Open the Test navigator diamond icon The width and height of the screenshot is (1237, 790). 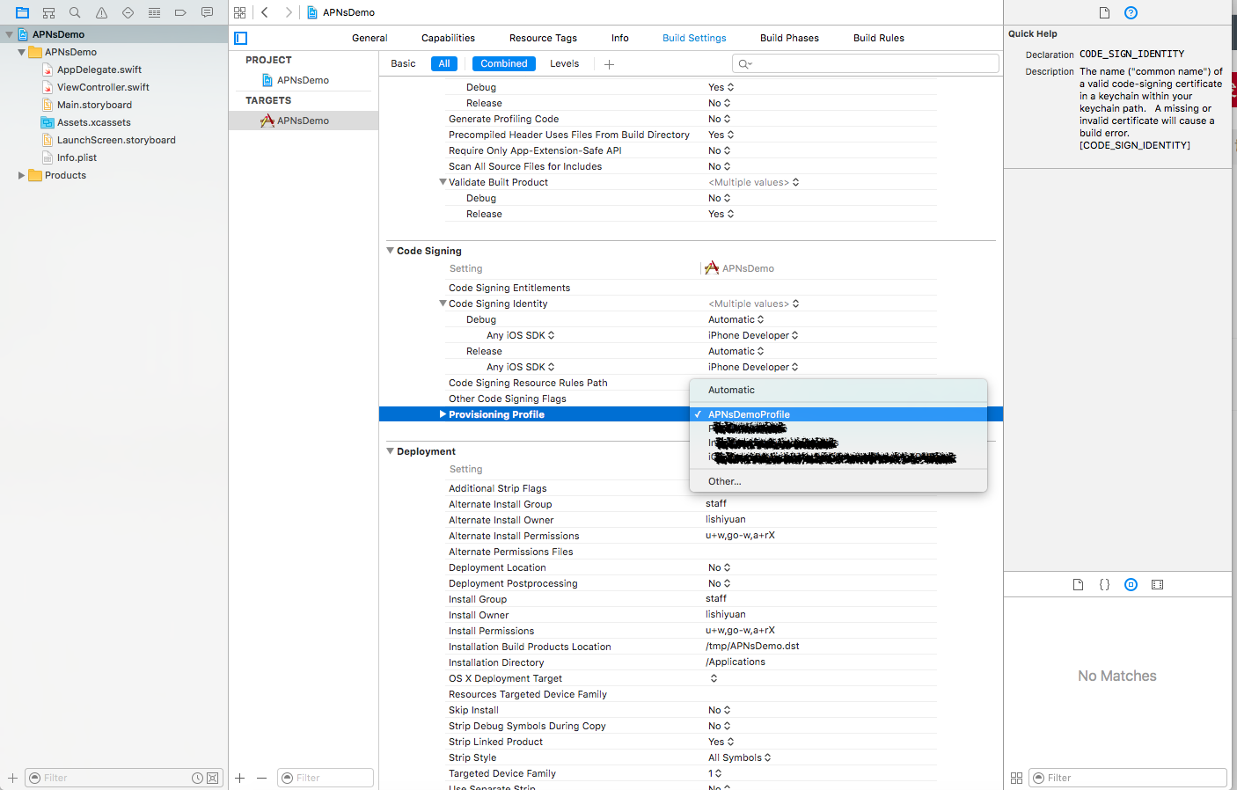pos(128,12)
